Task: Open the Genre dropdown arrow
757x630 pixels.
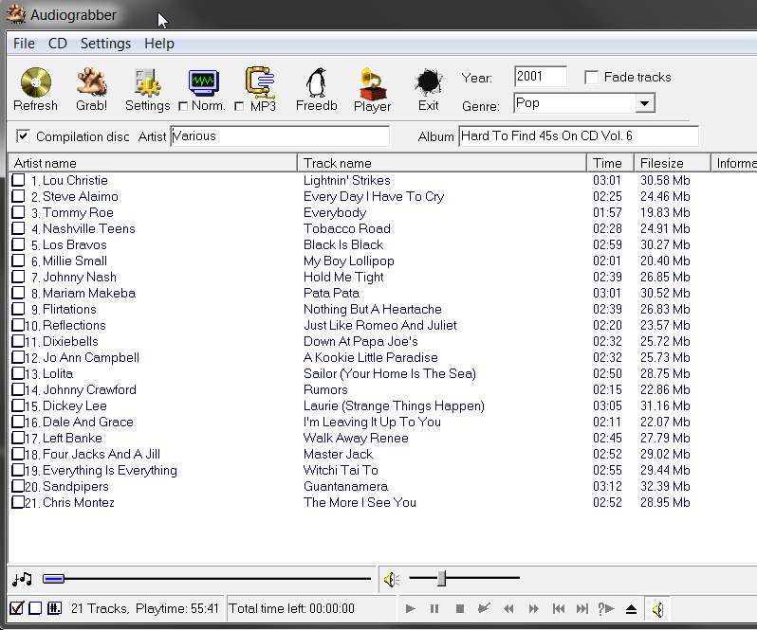Action: pos(644,103)
